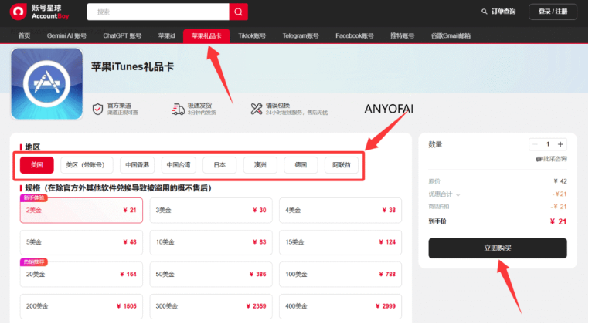Open the 苹果id tab
Viewport: 592px width, 334px height.
pos(166,35)
